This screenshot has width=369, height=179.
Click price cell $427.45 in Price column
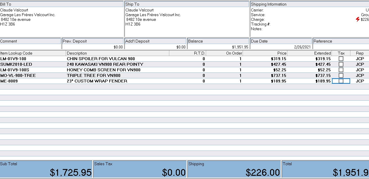279,64
